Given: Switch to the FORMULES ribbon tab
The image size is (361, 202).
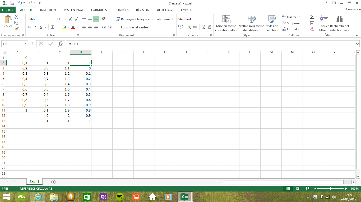Looking at the screenshot, I should point(99,10).
